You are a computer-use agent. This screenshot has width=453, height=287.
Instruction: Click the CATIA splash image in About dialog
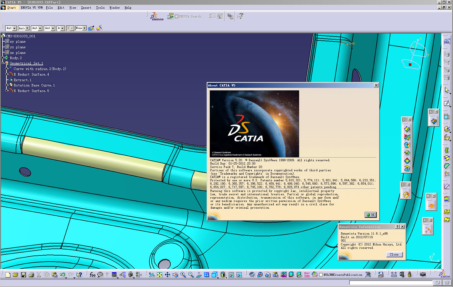point(254,124)
